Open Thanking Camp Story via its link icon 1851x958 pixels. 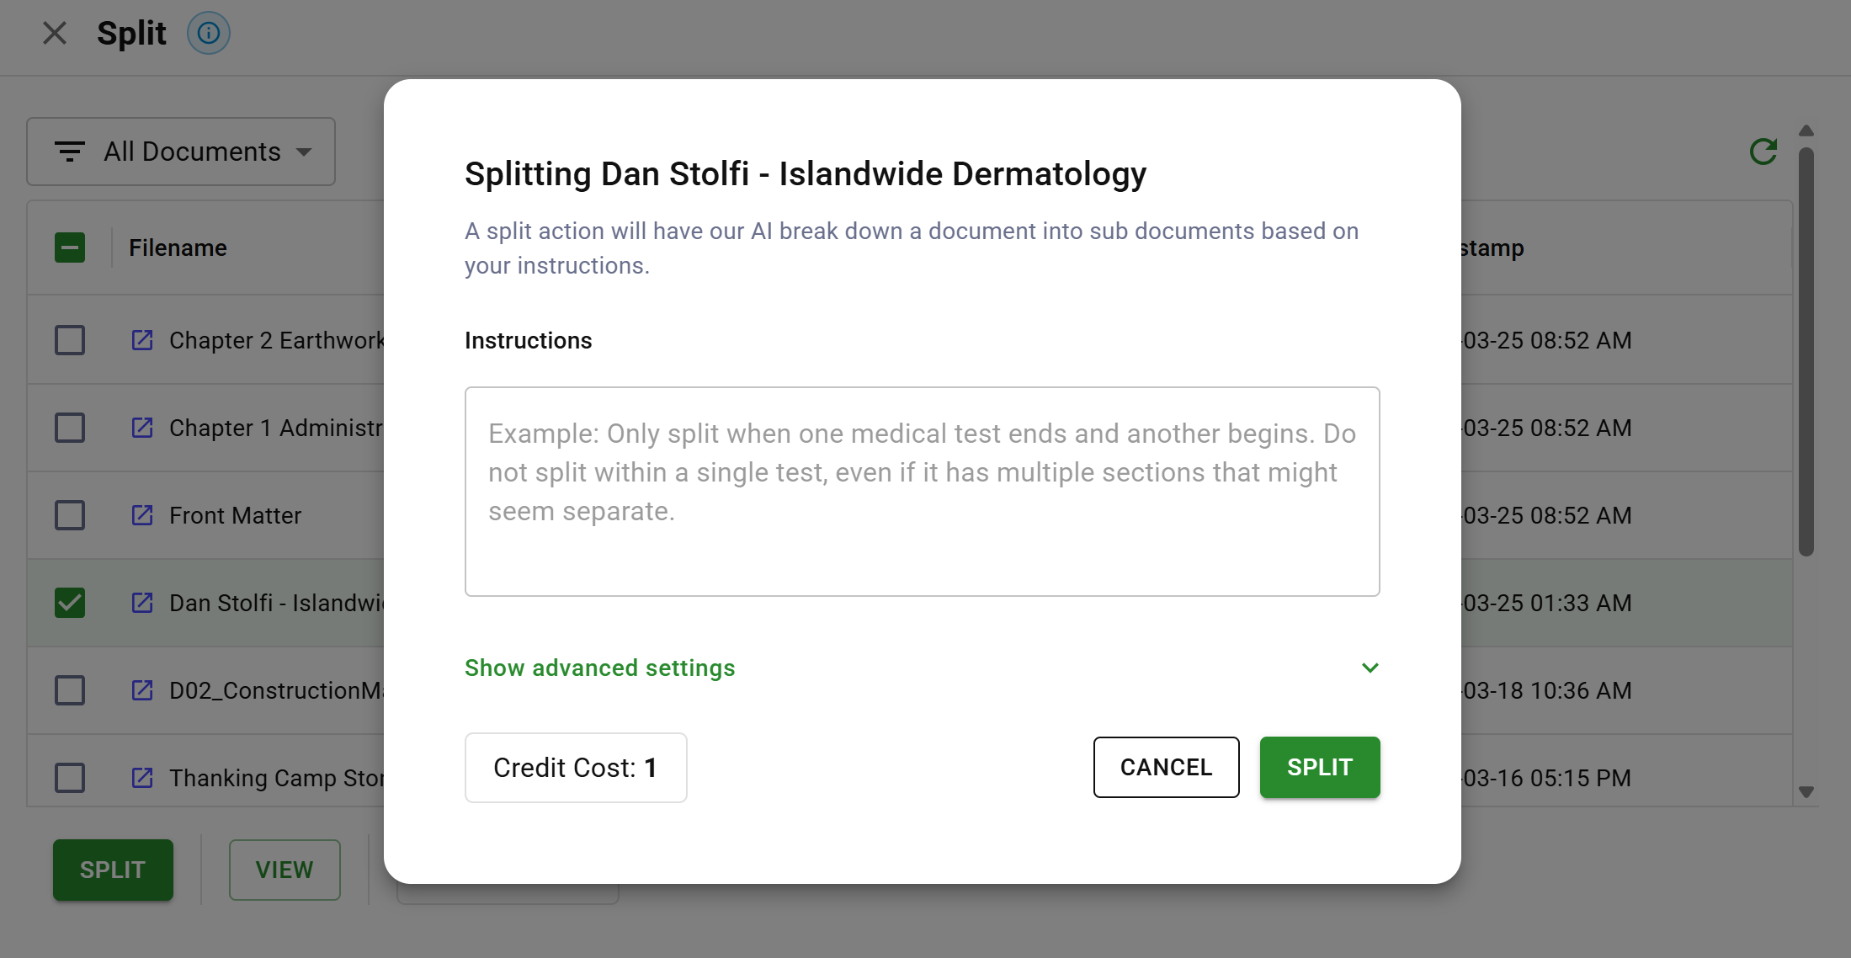point(141,778)
